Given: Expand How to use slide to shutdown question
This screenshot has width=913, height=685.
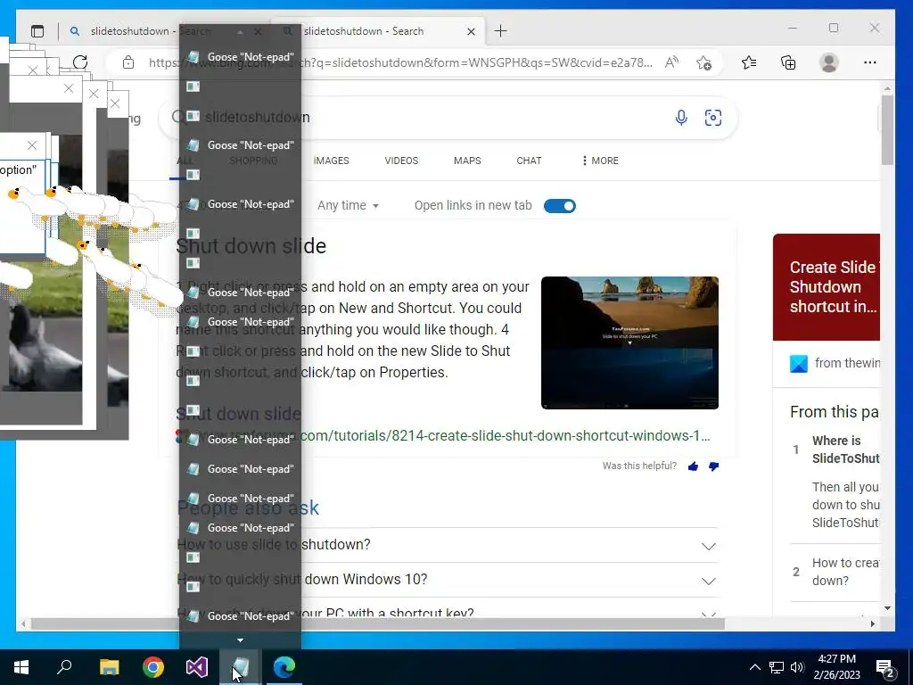Looking at the screenshot, I should point(447,545).
